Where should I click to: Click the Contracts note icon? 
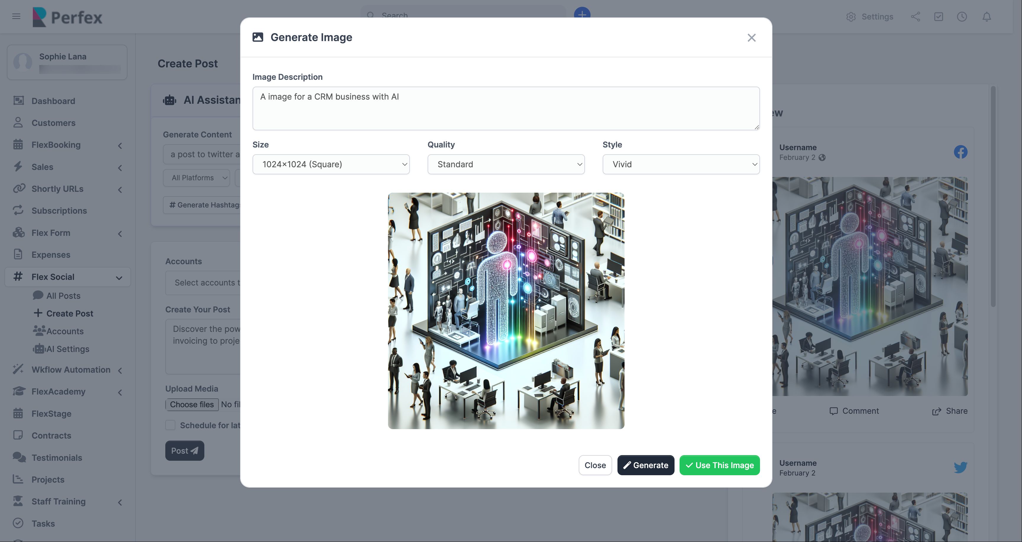[18, 435]
